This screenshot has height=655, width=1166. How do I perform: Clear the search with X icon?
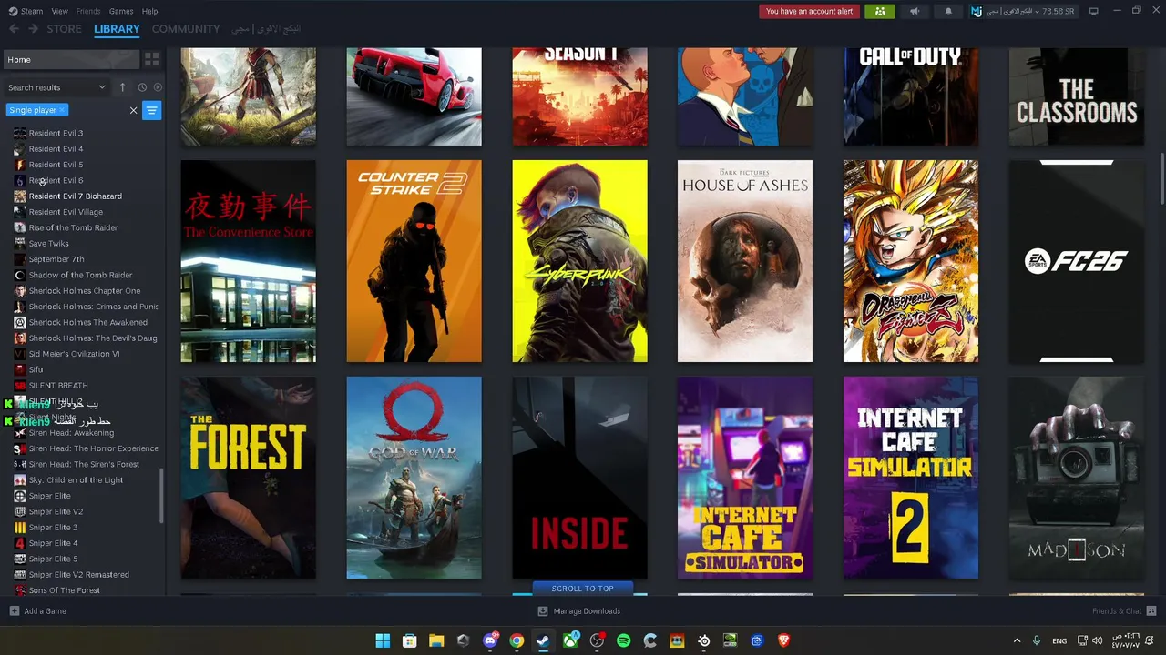tap(133, 111)
